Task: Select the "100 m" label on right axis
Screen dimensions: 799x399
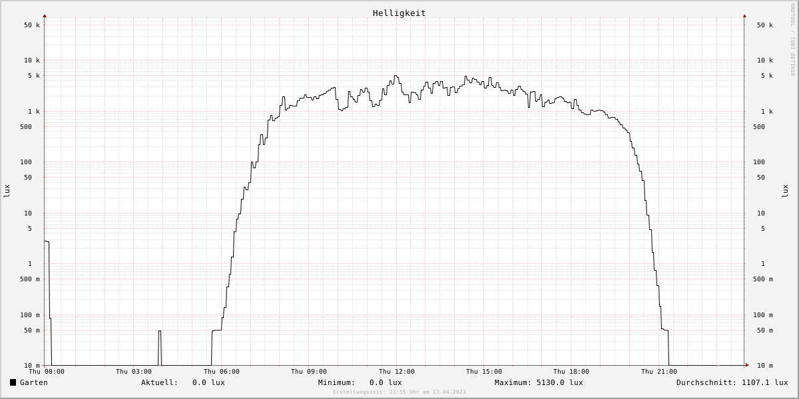Action: coord(763,315)
